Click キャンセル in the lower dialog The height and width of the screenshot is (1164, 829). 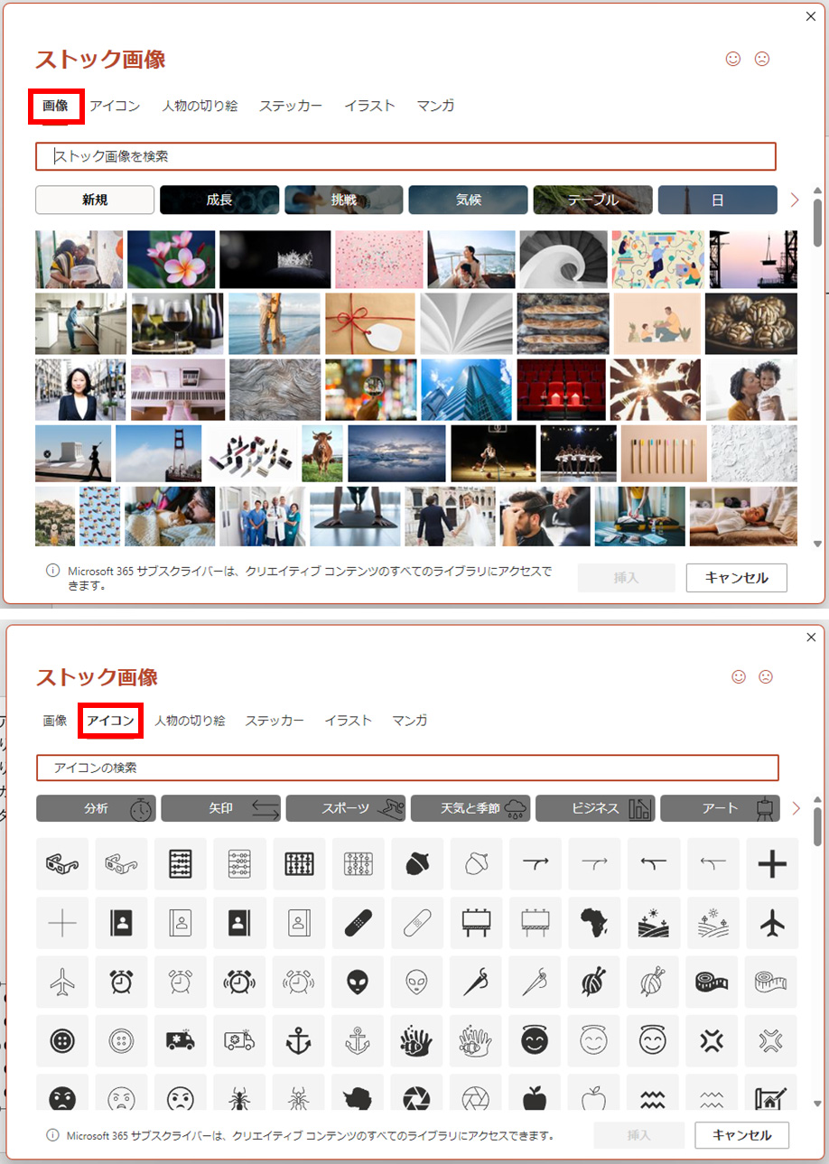pyautogui.click(x=742, y=1135)
